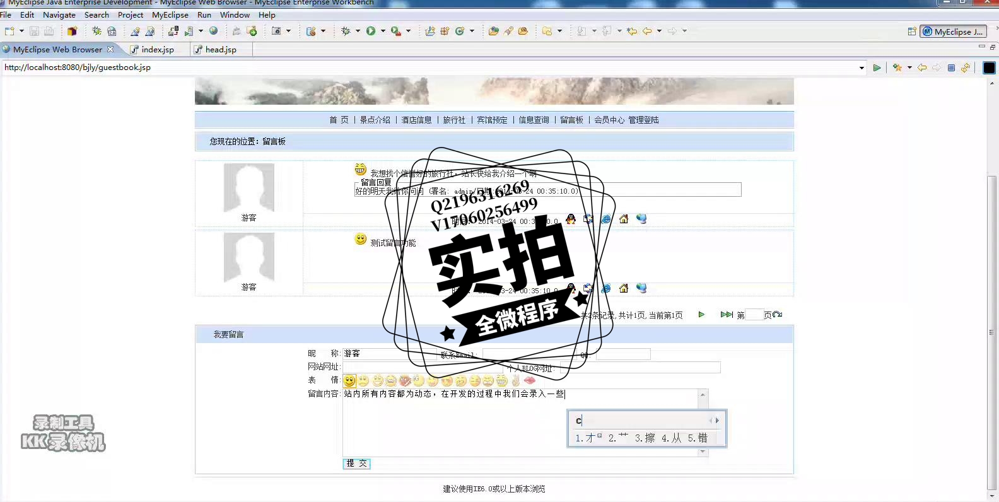Screen dimensions: 999x502
Task: Click the 管理登陆 navigation link
Action: point(643,120)
